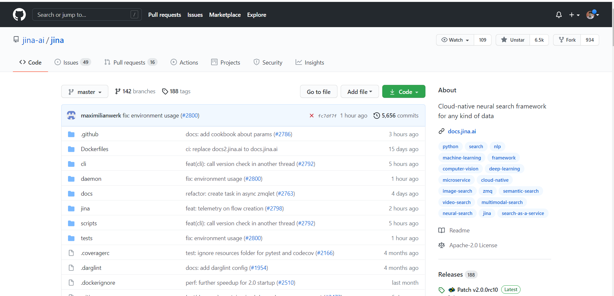
Task: Expand the master branch selector
Action: [x=85, y=92]
